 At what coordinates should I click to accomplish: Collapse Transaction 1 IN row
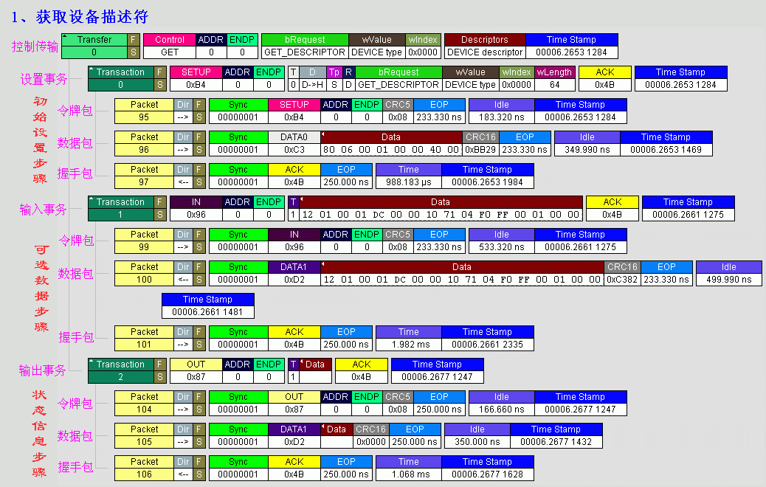[92, 198]
